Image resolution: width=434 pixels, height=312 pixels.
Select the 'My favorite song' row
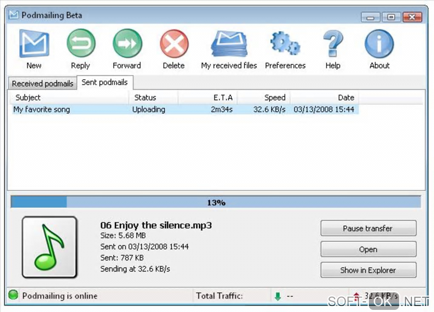click(186, 110)
